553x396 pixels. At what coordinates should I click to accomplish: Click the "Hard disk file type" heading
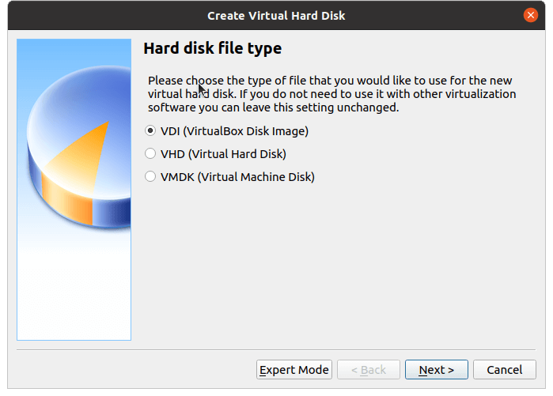pos(212,49)
